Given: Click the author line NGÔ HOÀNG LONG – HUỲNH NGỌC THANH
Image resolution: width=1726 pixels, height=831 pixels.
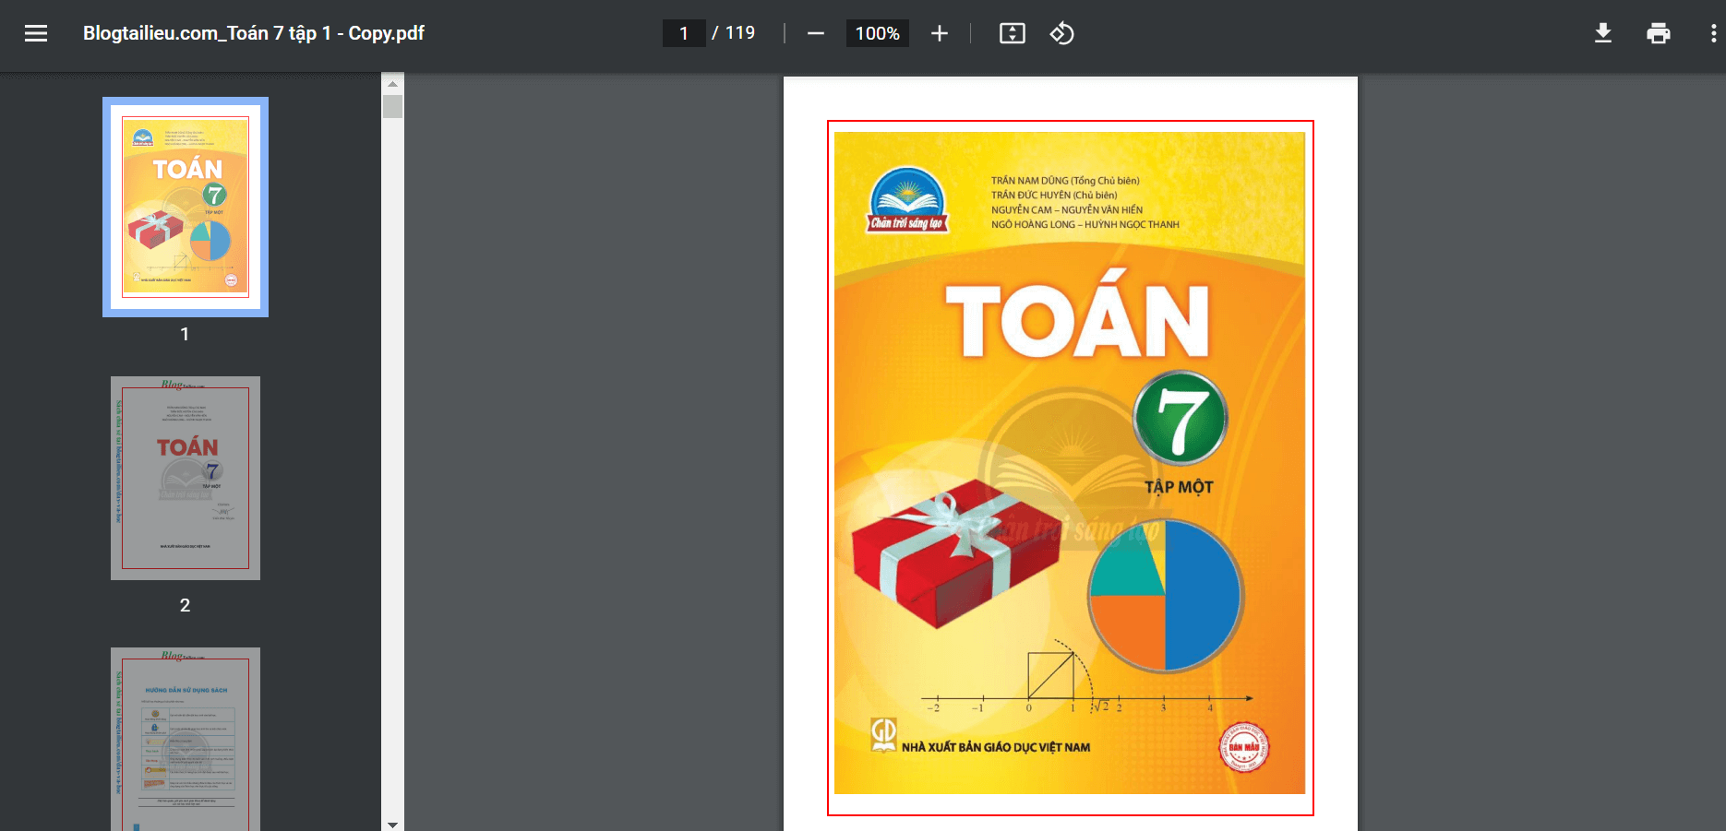Looking at the screenshot, I should point(1085,224).
